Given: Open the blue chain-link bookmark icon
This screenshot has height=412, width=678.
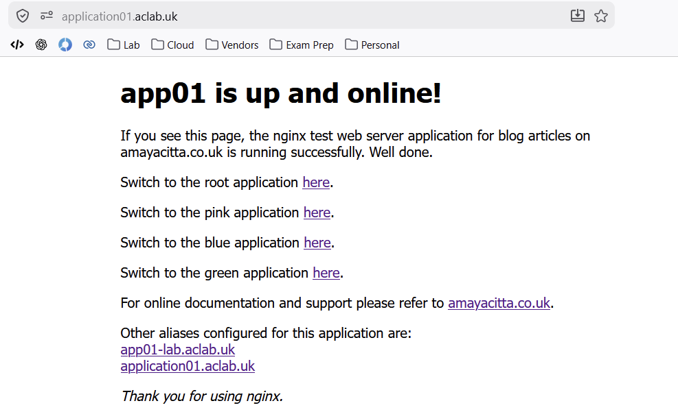Looking at the screenshot, I should click(89, 45).
